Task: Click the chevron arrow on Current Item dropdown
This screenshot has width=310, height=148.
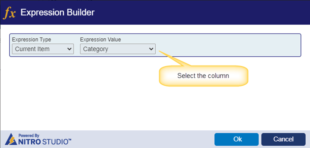Action: (69, 49)
